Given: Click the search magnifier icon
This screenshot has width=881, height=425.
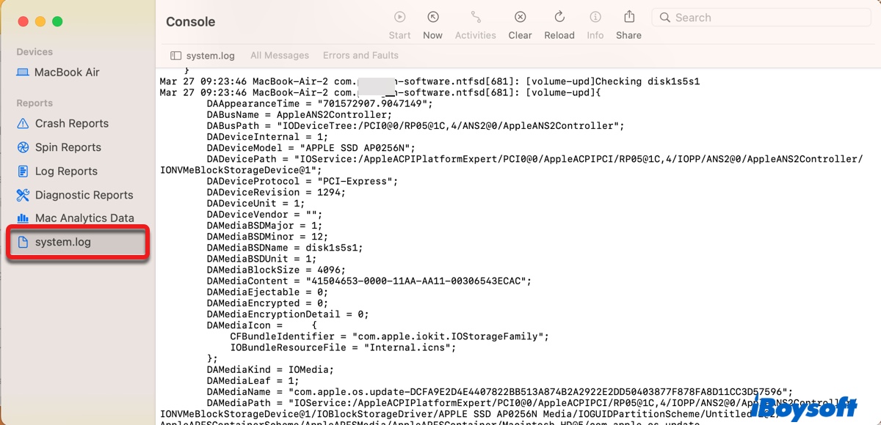Looking at the screenshot, I should tap(664, 18).
